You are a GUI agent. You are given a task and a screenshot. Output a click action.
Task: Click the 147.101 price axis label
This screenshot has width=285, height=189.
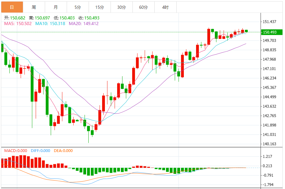(x=270, y=69)
